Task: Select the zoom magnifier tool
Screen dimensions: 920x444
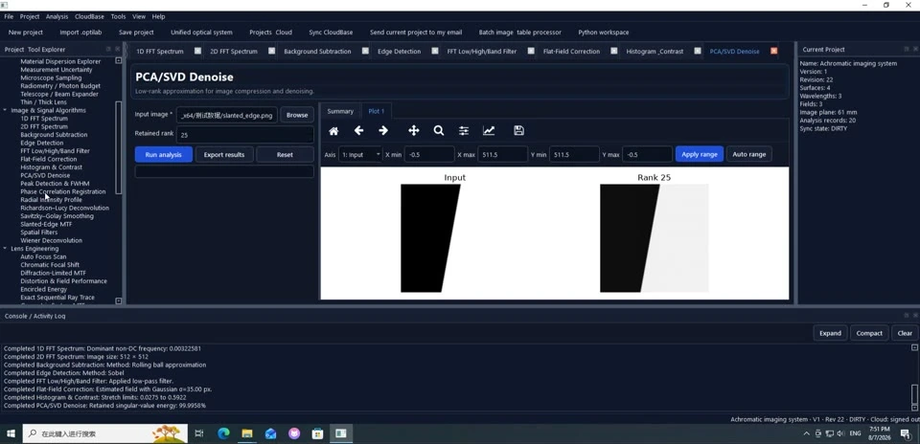Action: 439,131
